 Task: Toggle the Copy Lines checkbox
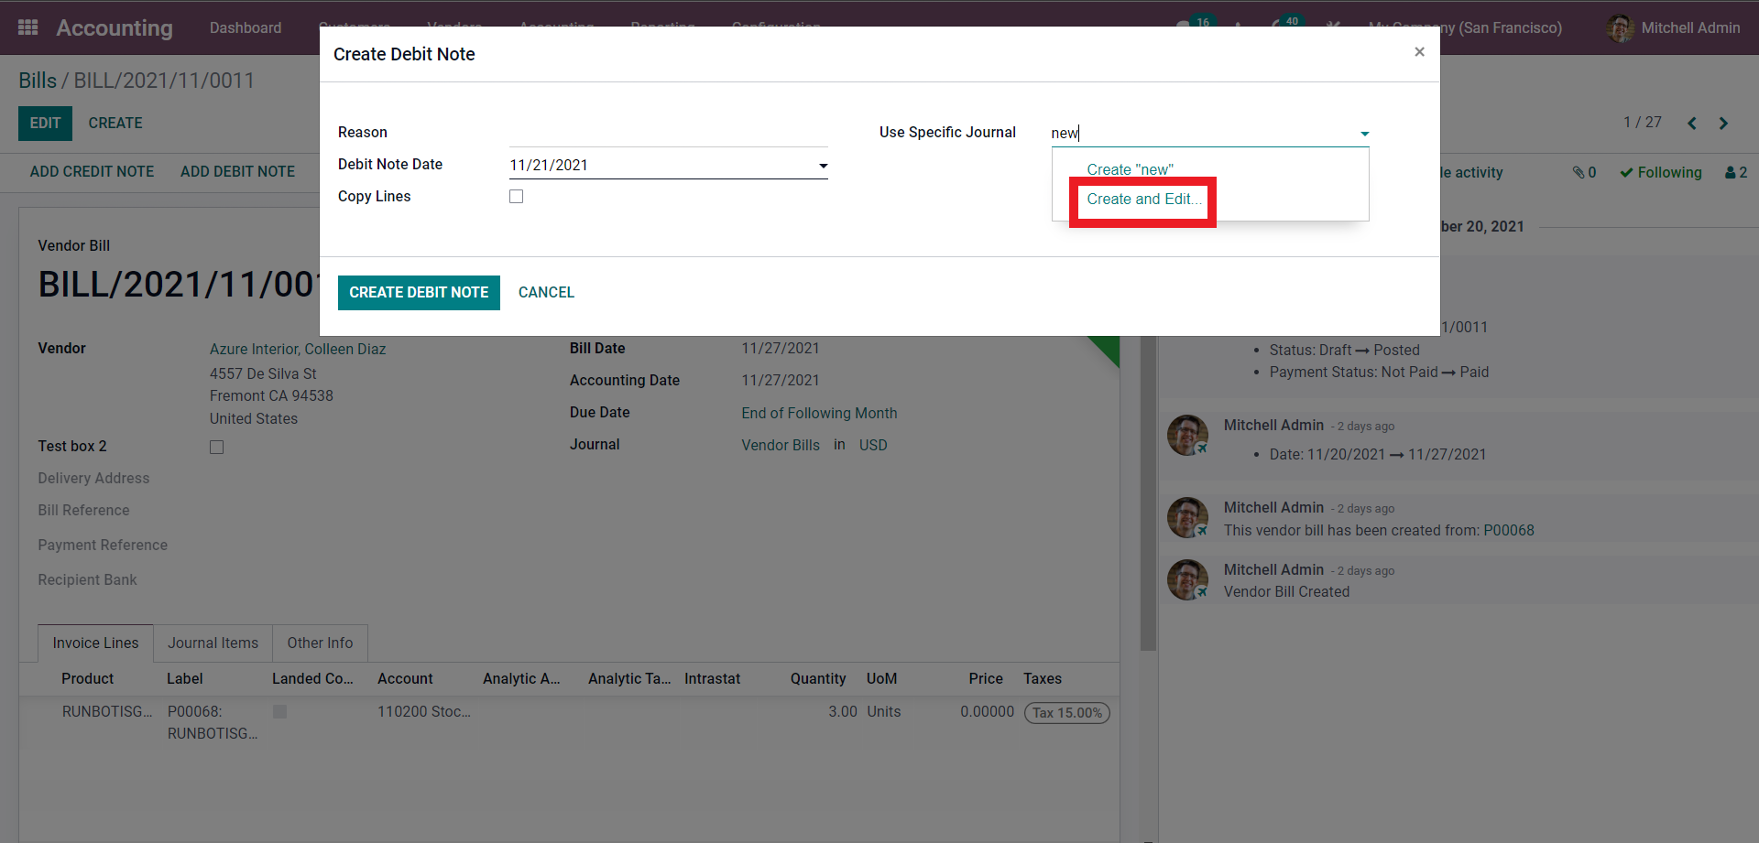pos(517,197)
